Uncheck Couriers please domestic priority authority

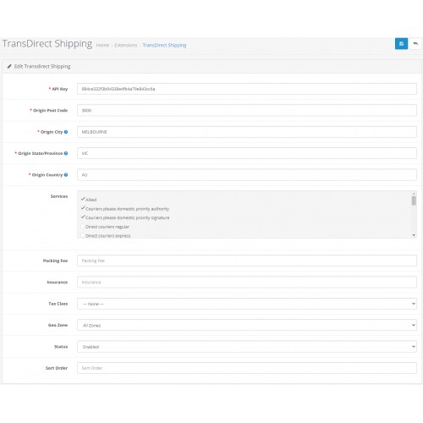coord(83,208)
